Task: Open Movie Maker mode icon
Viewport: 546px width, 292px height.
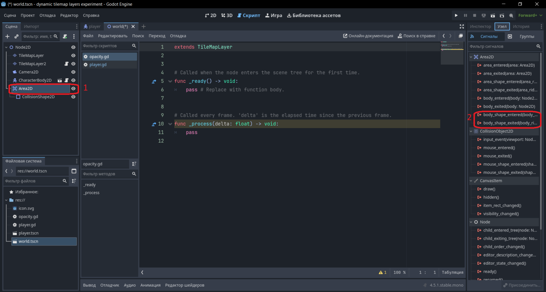Action: 511,15
